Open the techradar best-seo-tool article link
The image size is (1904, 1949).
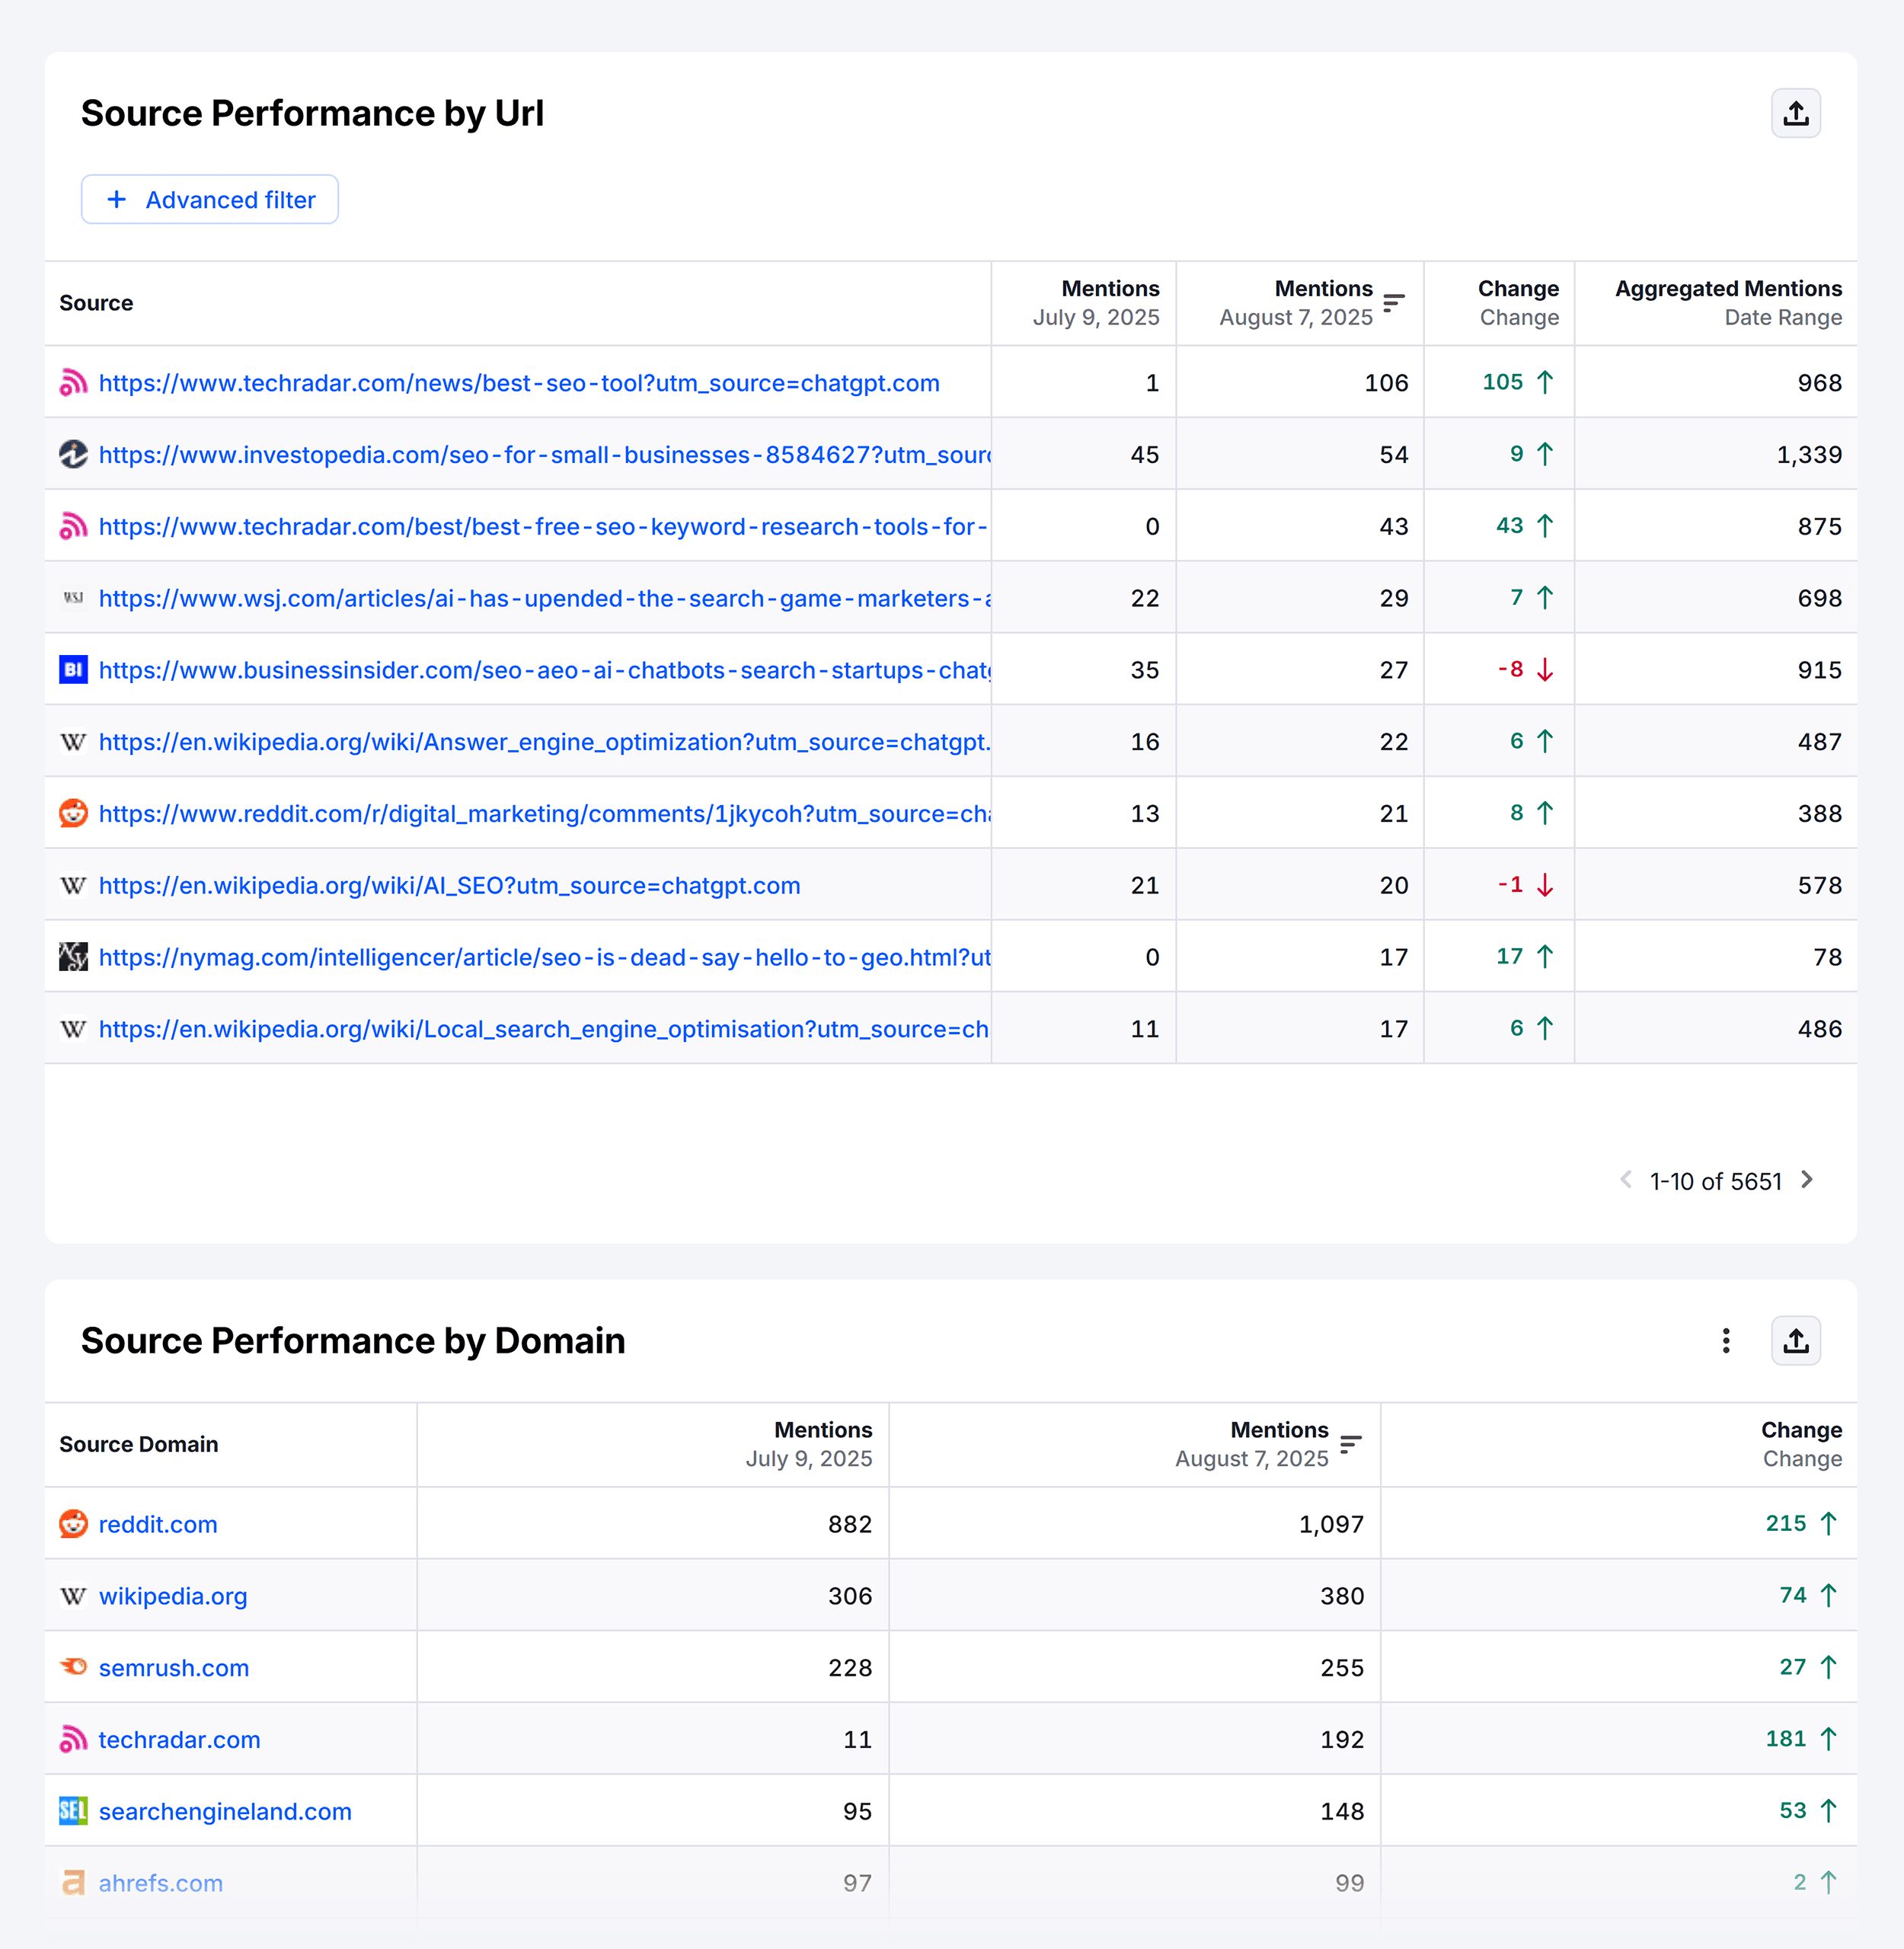518,382
